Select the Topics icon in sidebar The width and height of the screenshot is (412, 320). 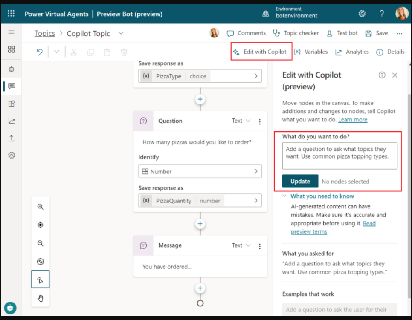click(x=11, y=86)
